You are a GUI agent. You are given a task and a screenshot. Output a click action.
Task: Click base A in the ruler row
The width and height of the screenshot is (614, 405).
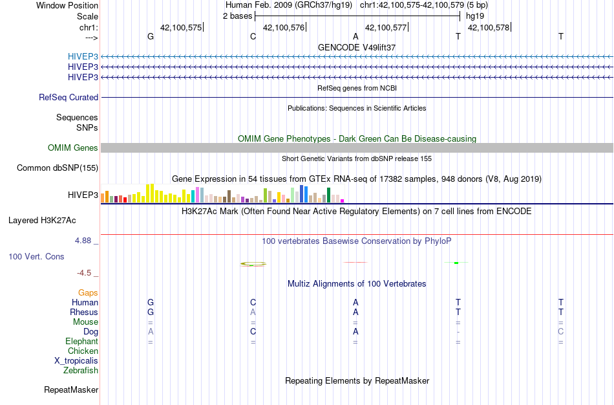click(x=355, y=36)
